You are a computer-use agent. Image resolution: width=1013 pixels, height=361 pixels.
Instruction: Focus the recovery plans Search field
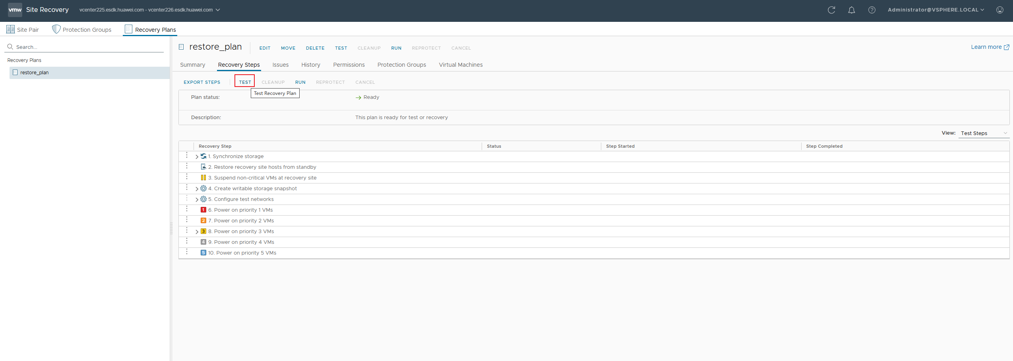pos(84,47)
